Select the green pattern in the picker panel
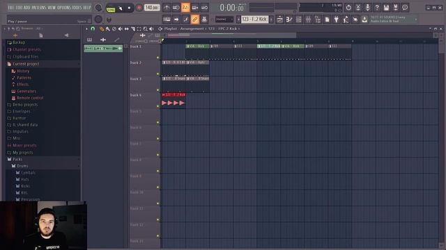Image resolution: width=446 pixels, height=250 pixels. 103,49
